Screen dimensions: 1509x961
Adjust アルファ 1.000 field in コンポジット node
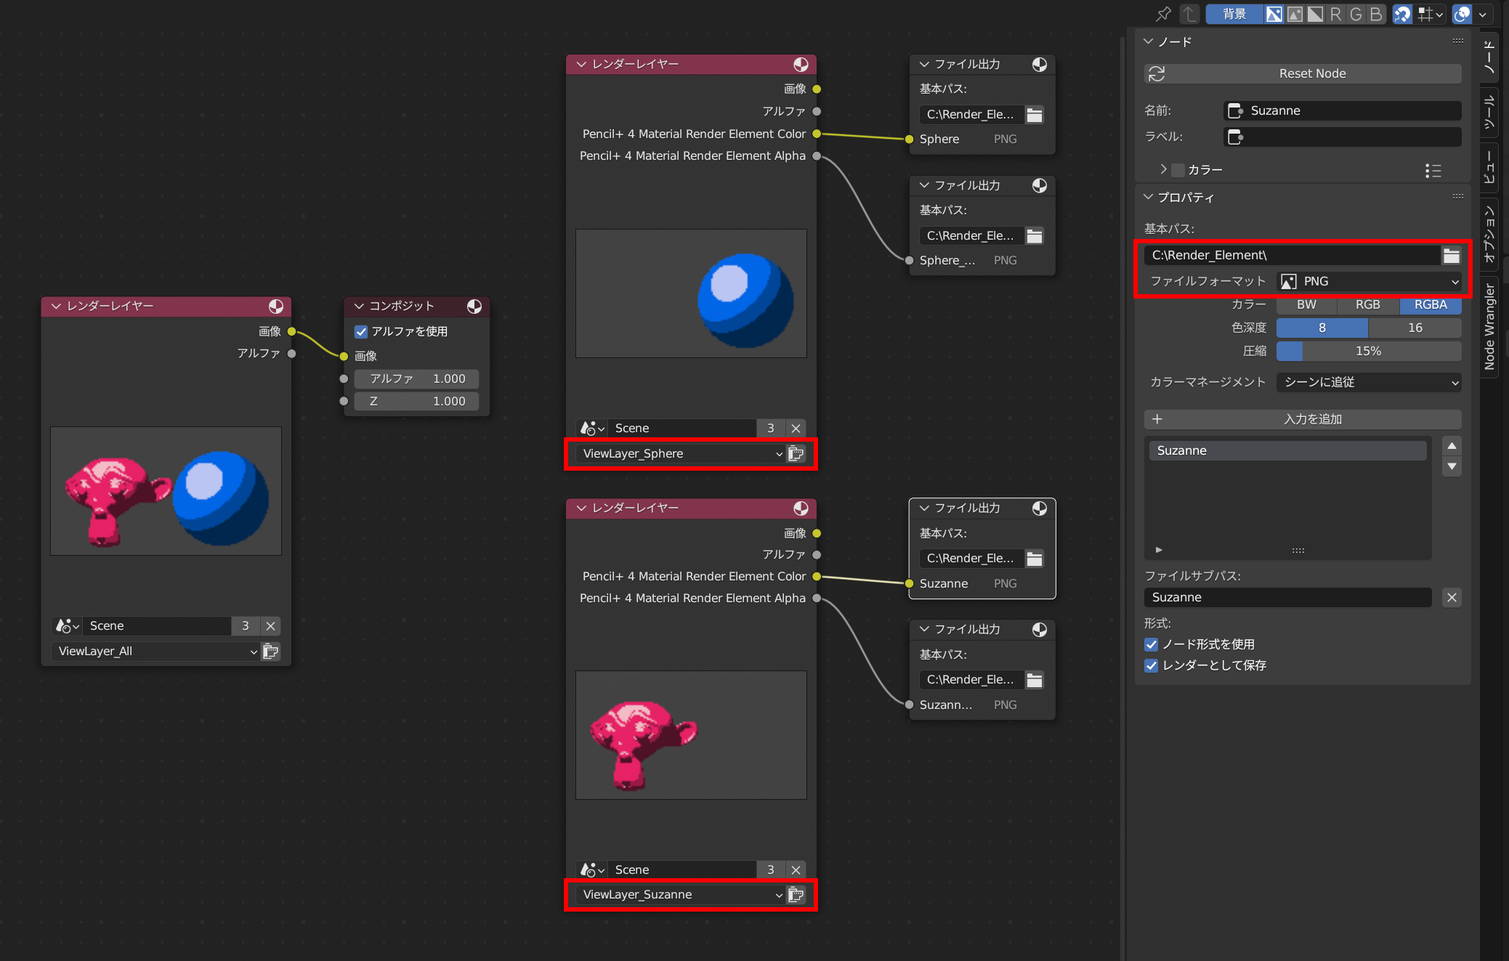[x=416, y=378]
